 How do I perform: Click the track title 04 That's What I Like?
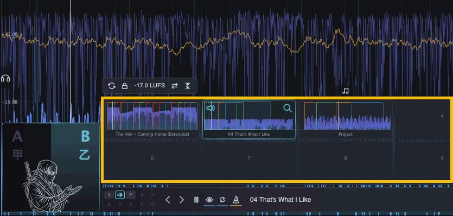coord(280,200)
